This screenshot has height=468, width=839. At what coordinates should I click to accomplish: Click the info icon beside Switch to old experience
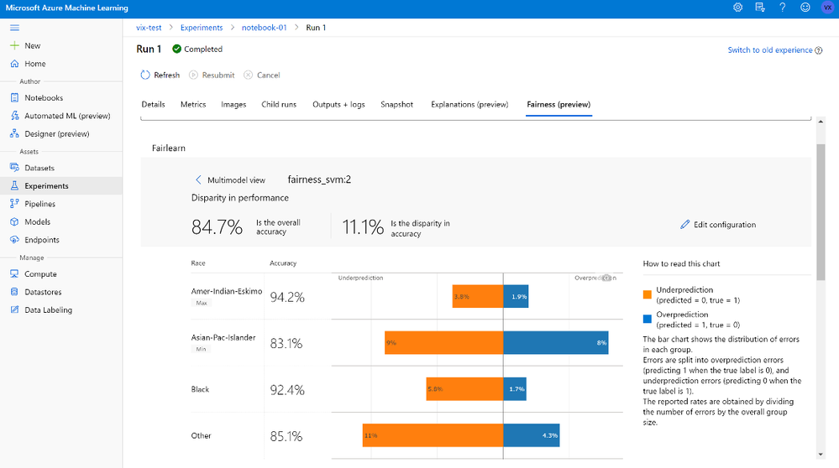pos(818,50)
